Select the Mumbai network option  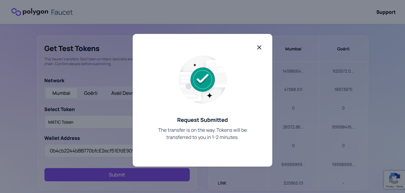point(61,93)
